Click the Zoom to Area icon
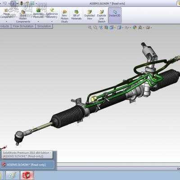 point(95,27)
